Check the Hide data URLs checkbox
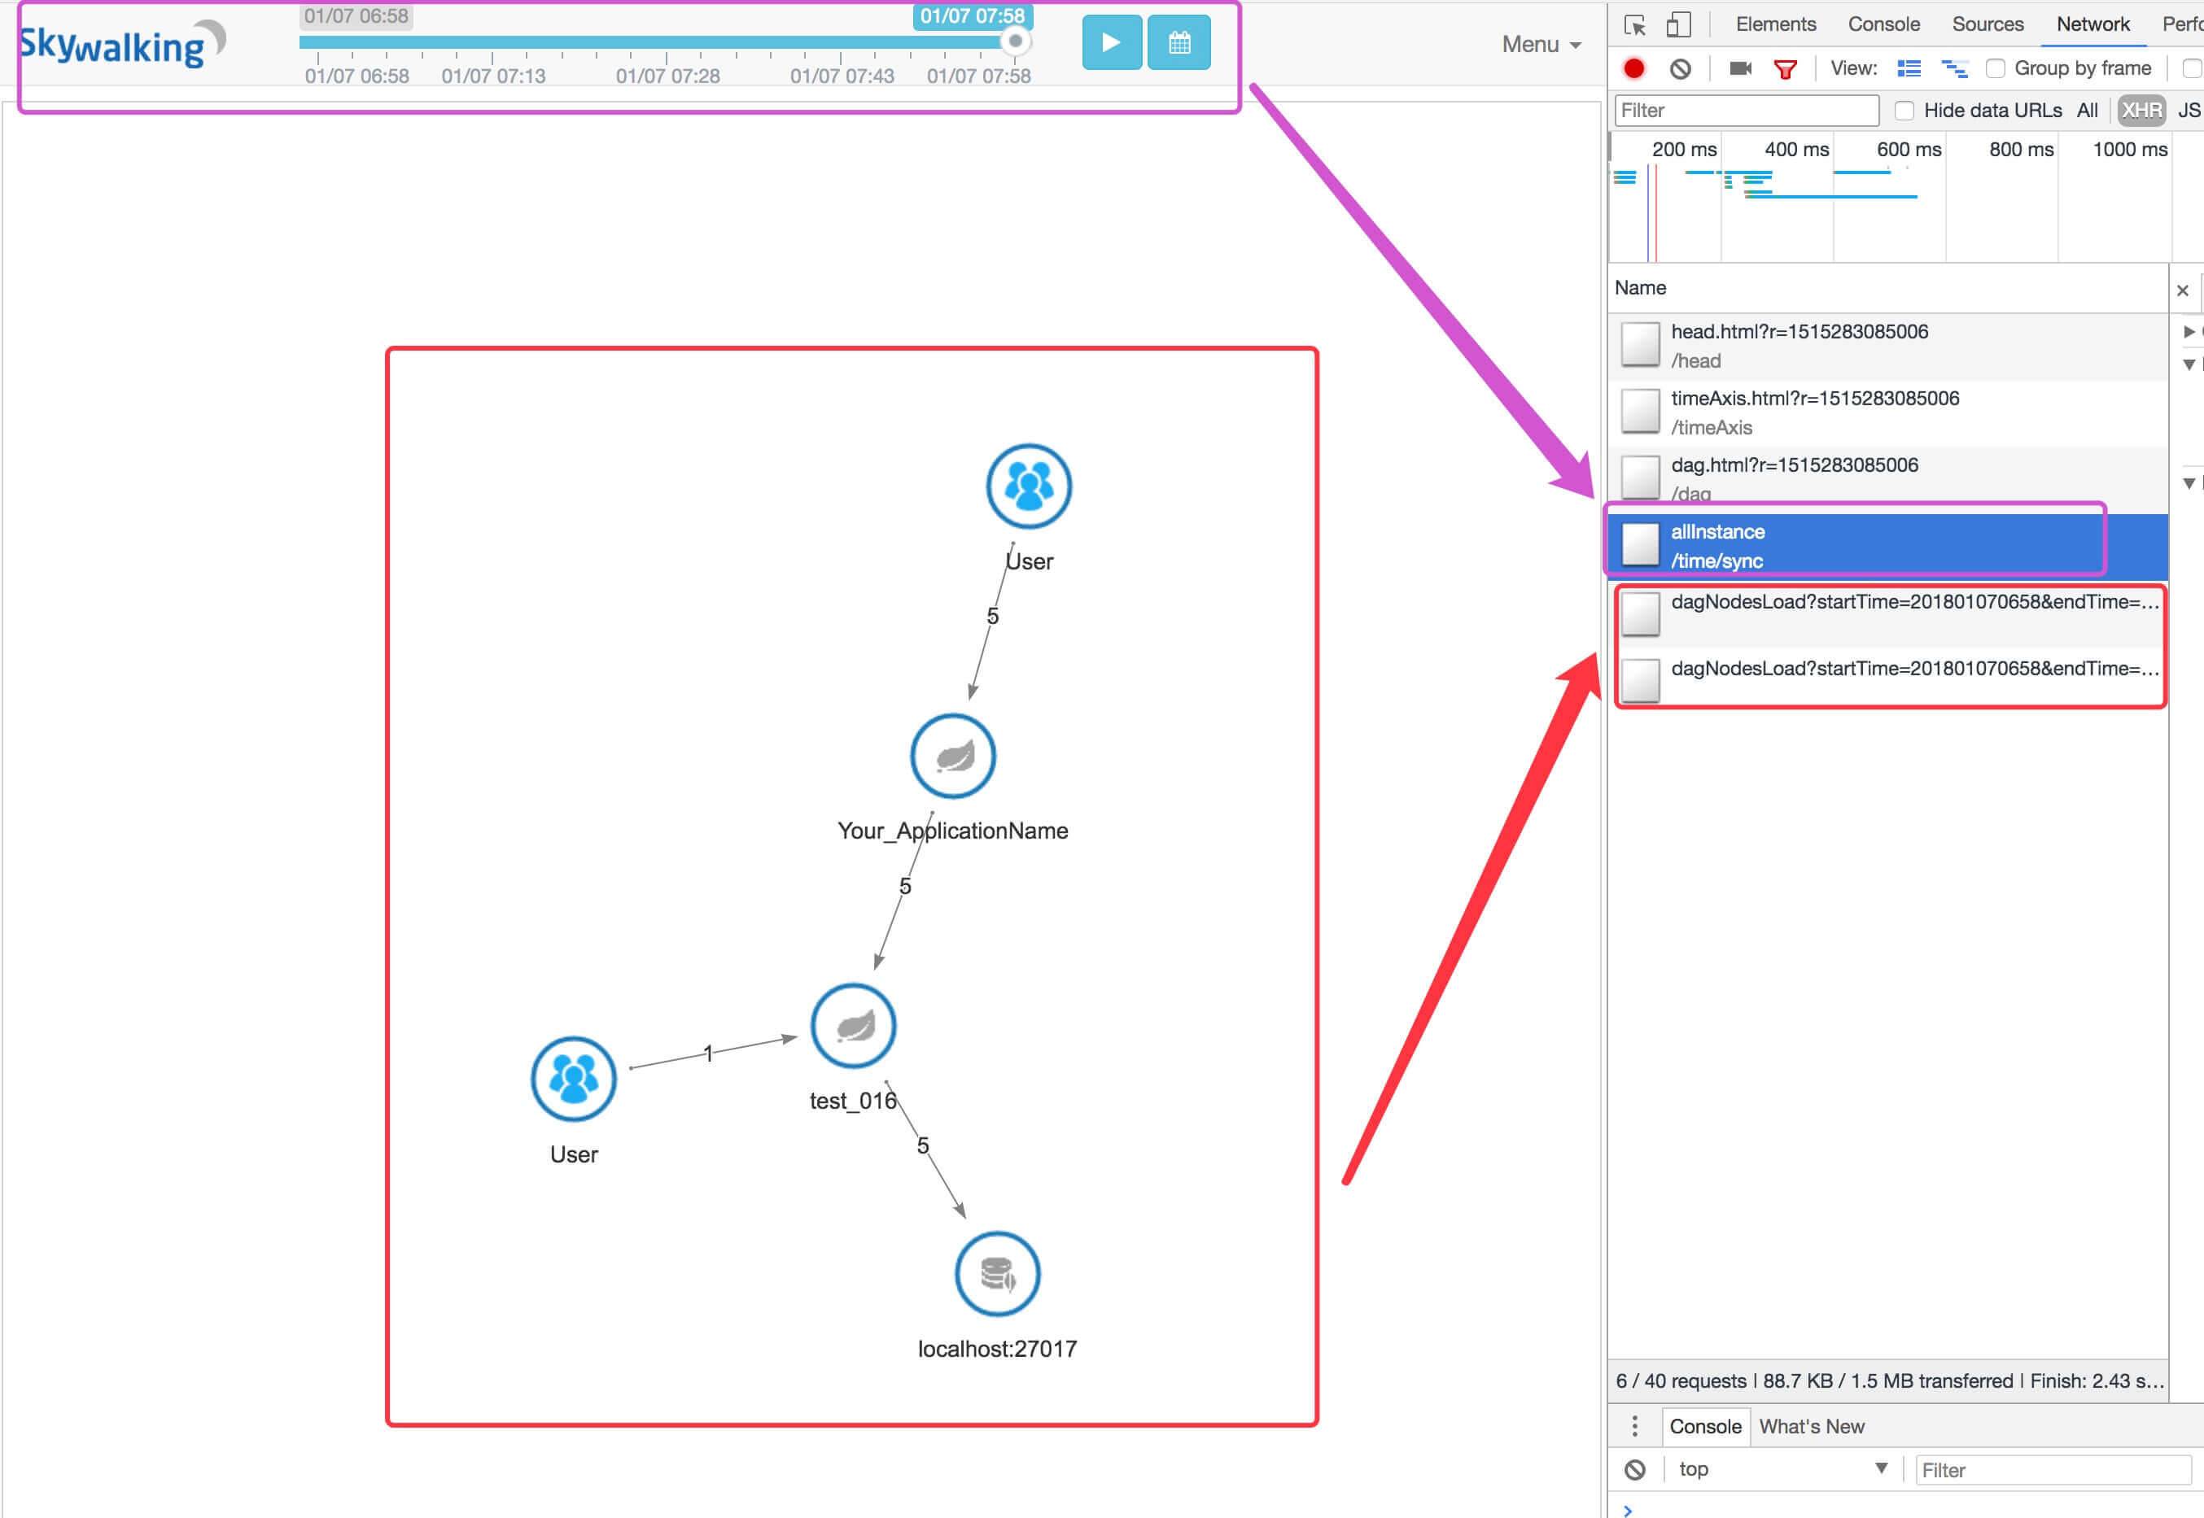The image size is (2204, 1518). point(1904,111)
